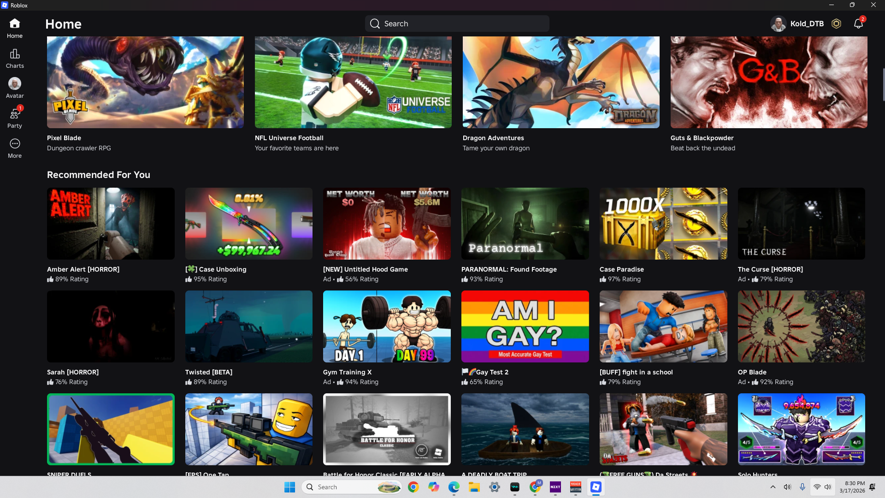Switch to Roblox on the taskbar
Viewport: 885px width, 498px height.
tap(596, 487)
